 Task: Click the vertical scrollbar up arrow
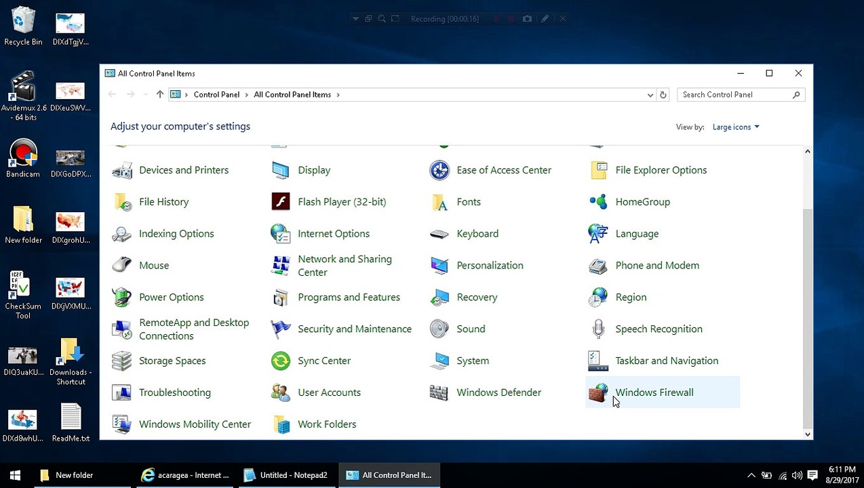(807, 151)
